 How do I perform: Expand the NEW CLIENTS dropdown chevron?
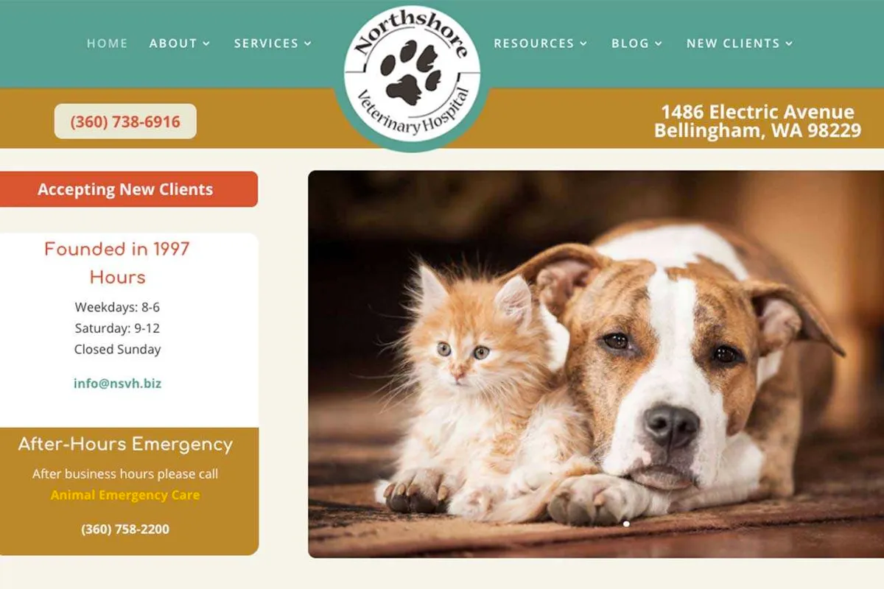(789, 44)
